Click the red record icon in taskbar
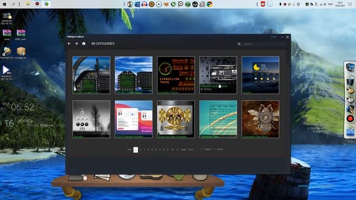Image resolution: width=356 pixels, height=200 pixels. pyautogui.click(x=37, y=4)
